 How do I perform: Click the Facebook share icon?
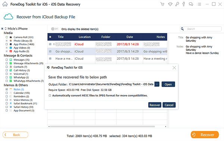tap(184, 4)
